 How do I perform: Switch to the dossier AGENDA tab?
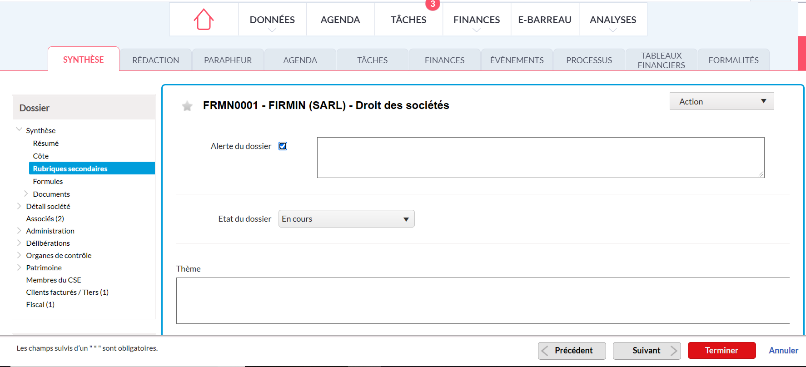(300, 60)
